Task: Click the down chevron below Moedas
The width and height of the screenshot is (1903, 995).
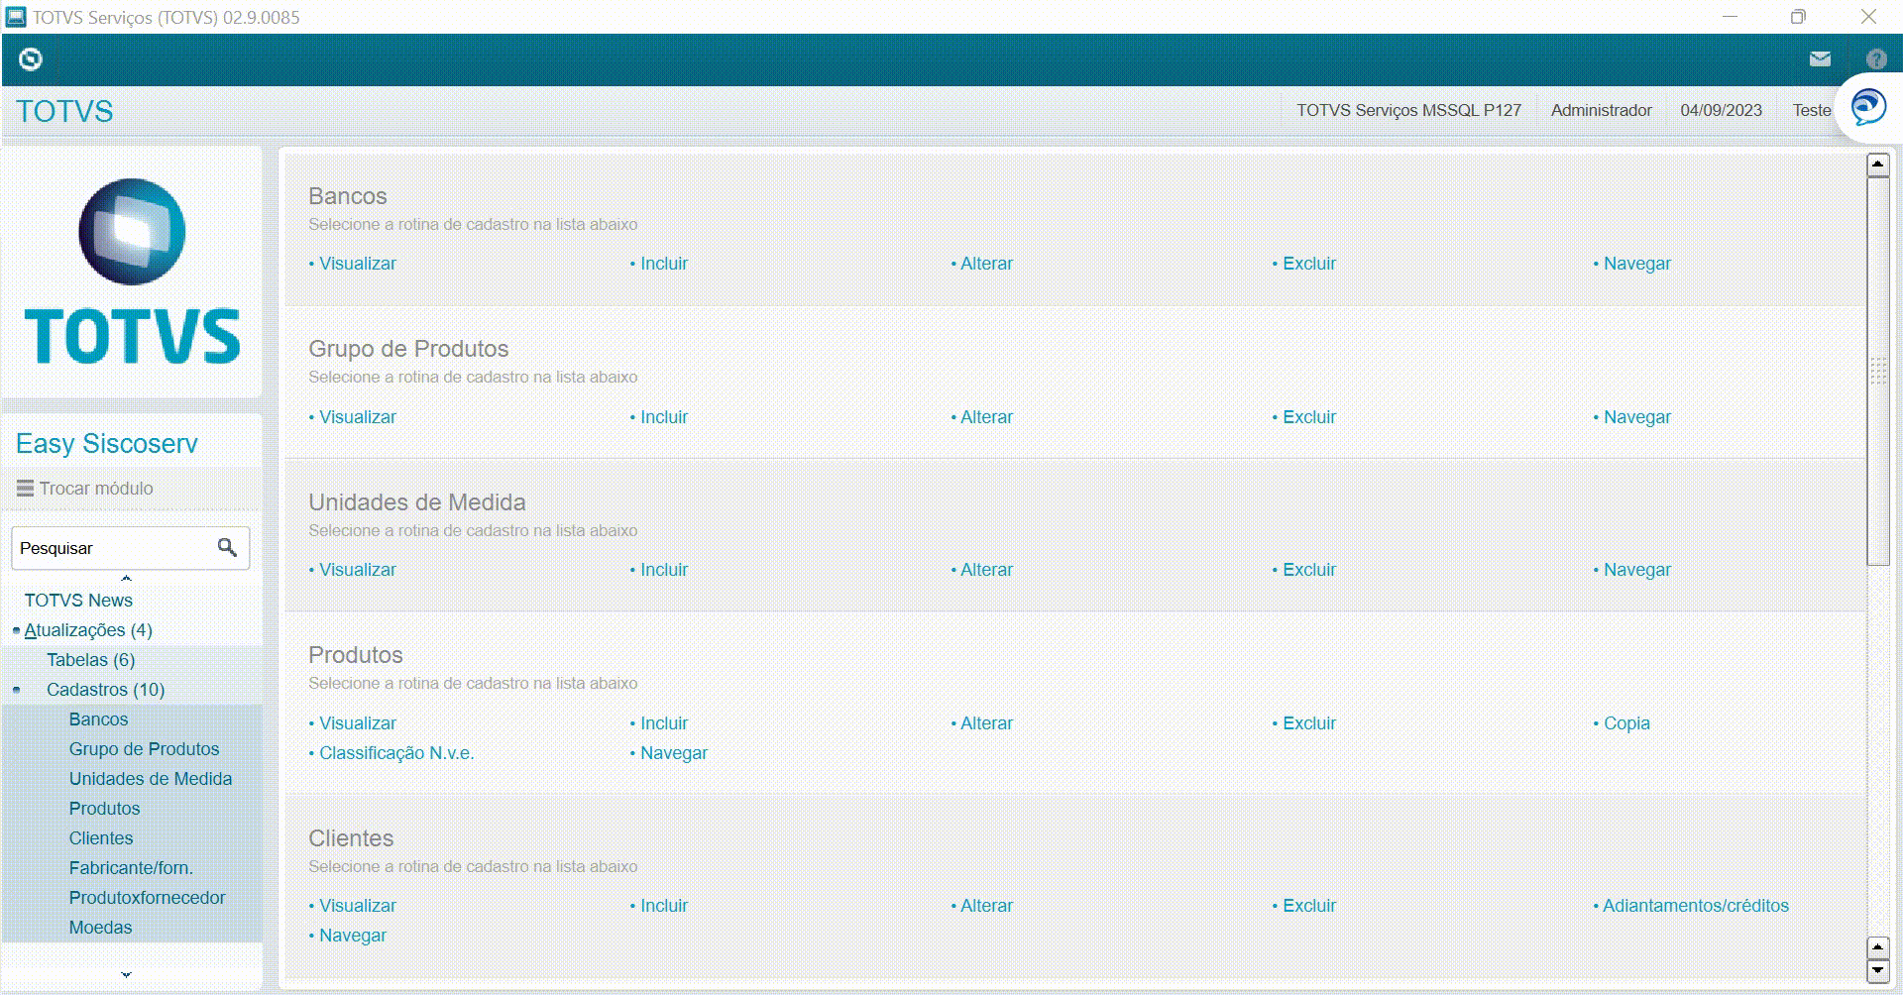Action: tap(127, 973)
